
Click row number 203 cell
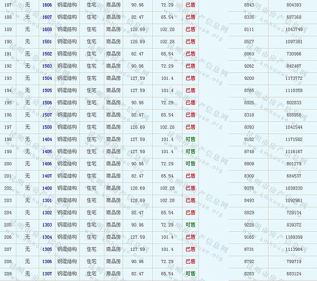8,200
